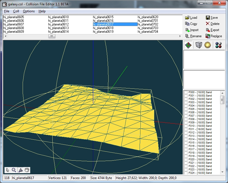
Task: Select hi_planeta0606 in the list
Action: [14, 21]
